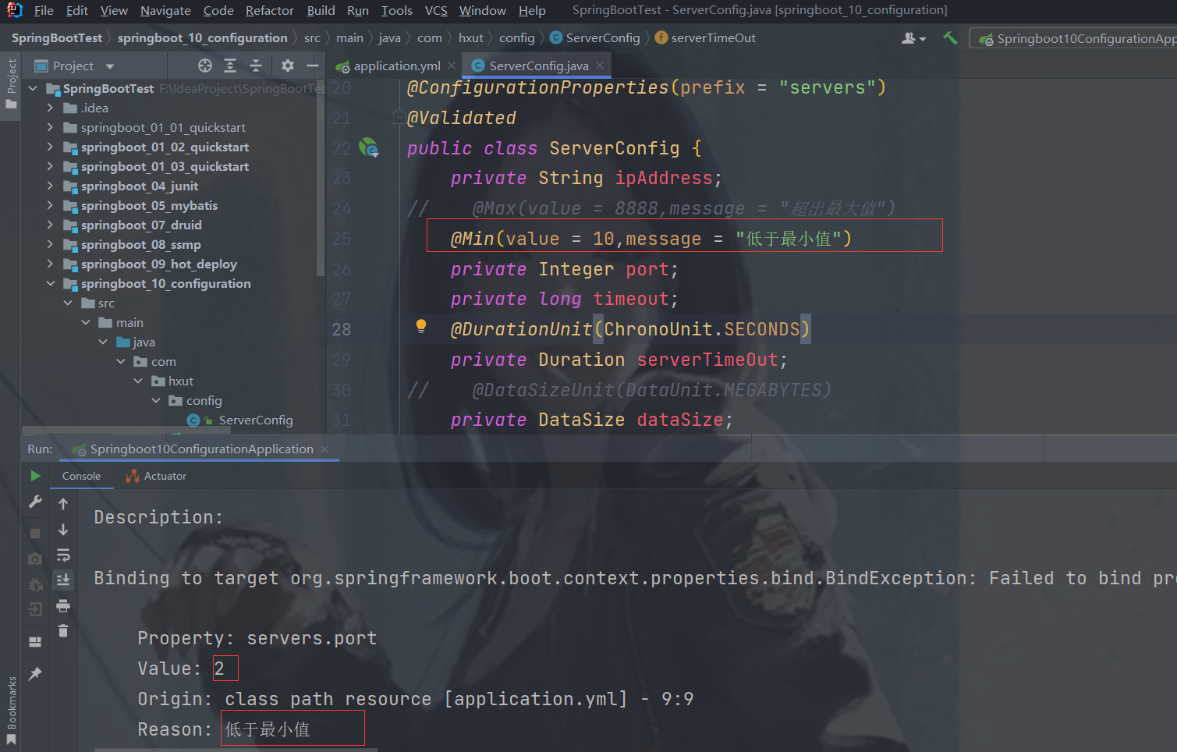The width and height of the screenshot is (1177, 752).
Task: Click the hxut breadcrumb
Action: pos(471,37)
